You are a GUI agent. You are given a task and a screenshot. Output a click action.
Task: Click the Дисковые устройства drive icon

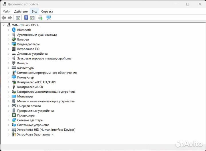pyautogui.click(x=14, y=54)
